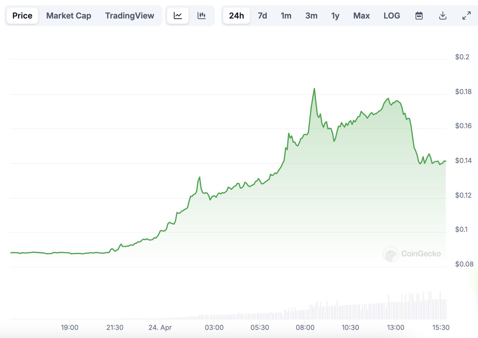Download the chart data

pyautogui.click(x=443, y=16)
